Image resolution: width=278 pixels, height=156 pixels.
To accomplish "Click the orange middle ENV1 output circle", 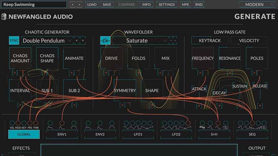I will (x=62, y=123).
